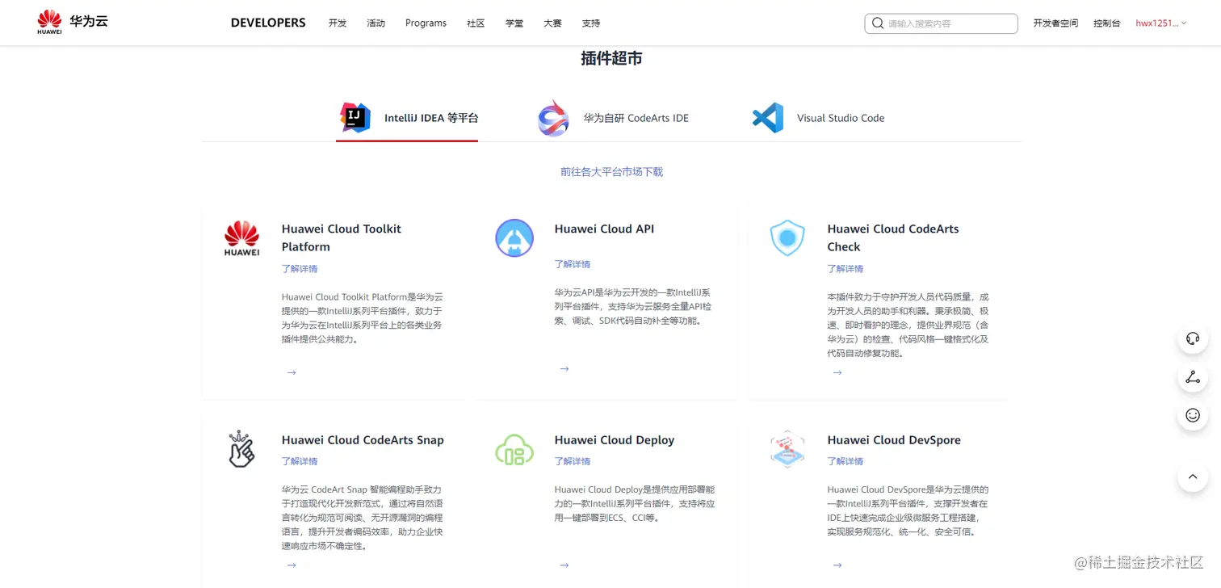Click the IntelliJ IDEA platform icon

pyautogui.click(x=355, y=118)
